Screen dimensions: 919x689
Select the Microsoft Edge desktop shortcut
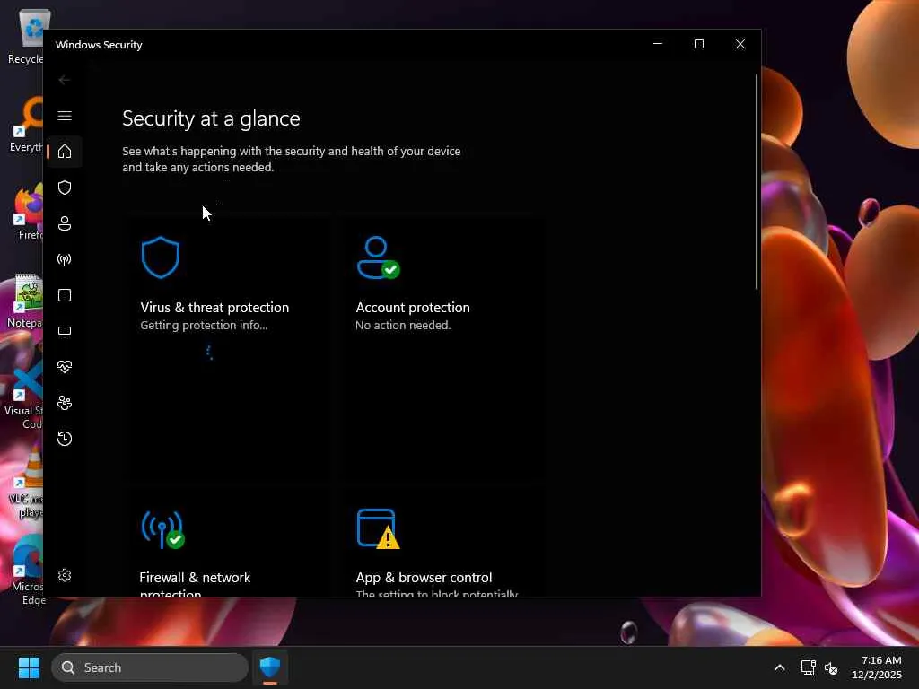coord(26,571)
